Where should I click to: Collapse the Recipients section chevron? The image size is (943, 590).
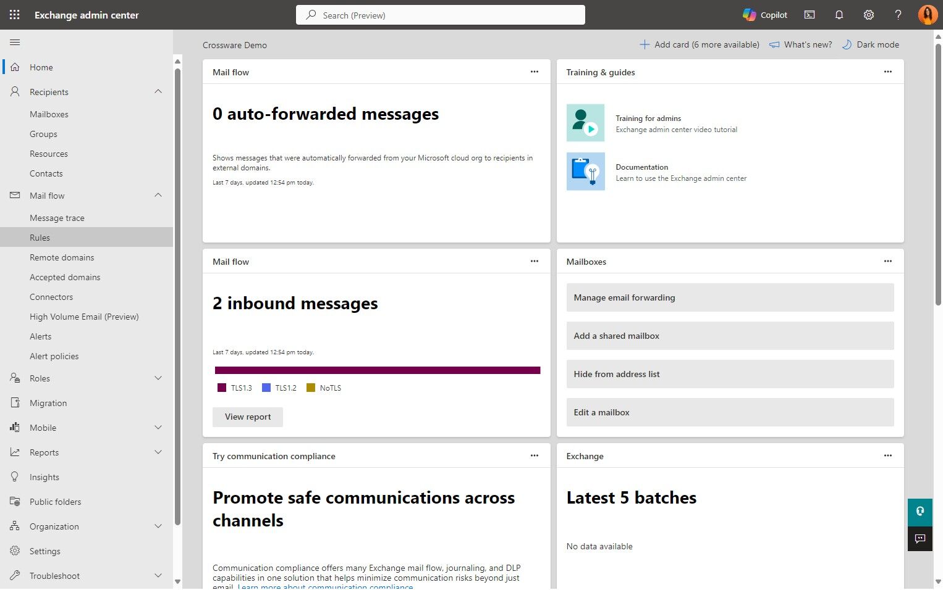158,91
